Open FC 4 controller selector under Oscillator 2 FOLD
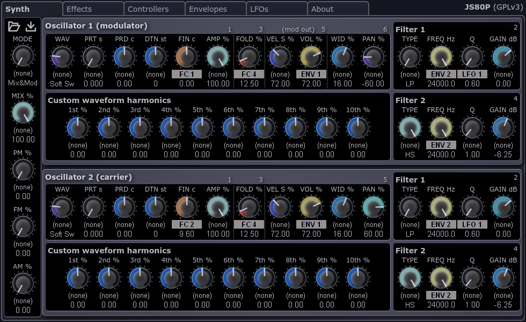526x322 pixels. (x=249, y=224)
